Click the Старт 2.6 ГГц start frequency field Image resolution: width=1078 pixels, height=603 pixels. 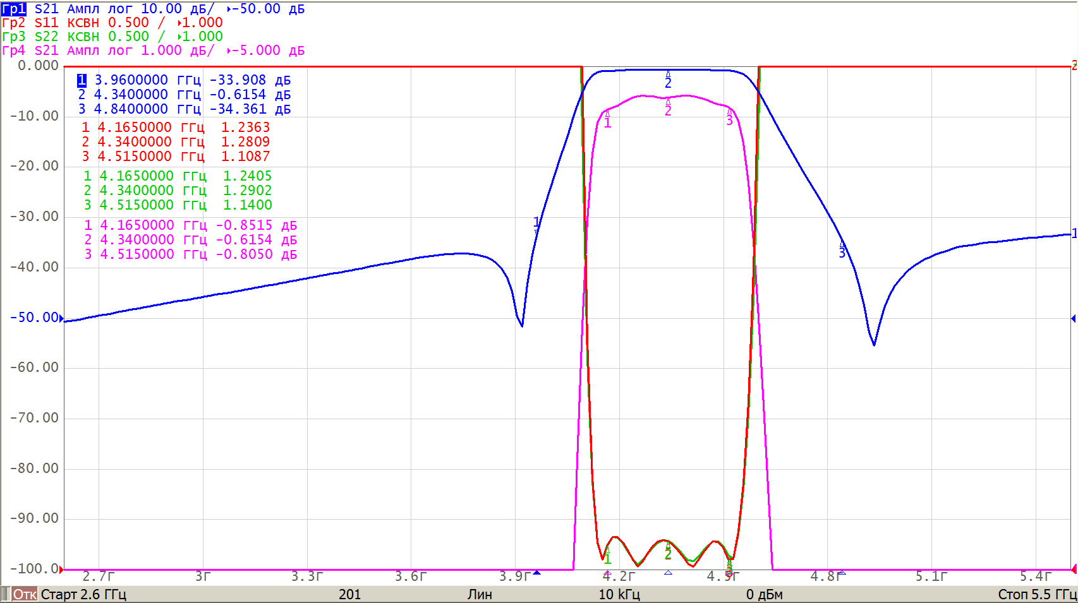pyautogui.click(x=83, y=594)
